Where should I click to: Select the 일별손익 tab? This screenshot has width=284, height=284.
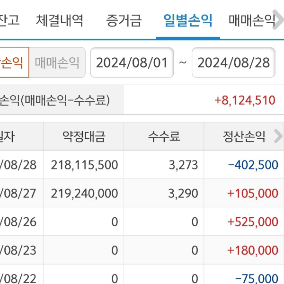188,20
